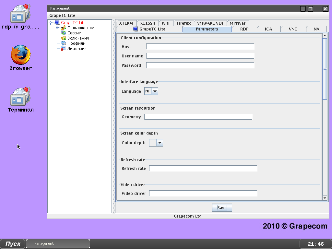Focus the Refresh rate input field
This screenshot has height=249, width=332.
(203, 168)
